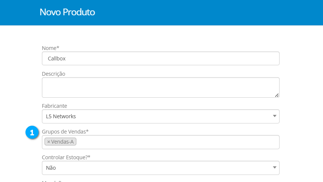Select the Vendas-A tag chip
This screenshot has width=323, height=182.
pos(63,142)
